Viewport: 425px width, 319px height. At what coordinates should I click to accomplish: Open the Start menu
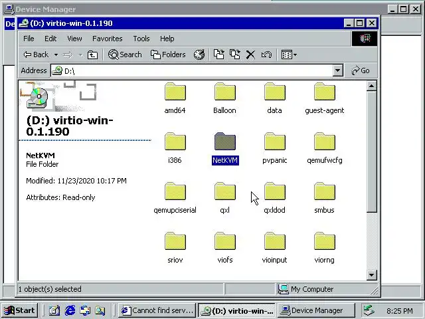[x=19, y=310]
